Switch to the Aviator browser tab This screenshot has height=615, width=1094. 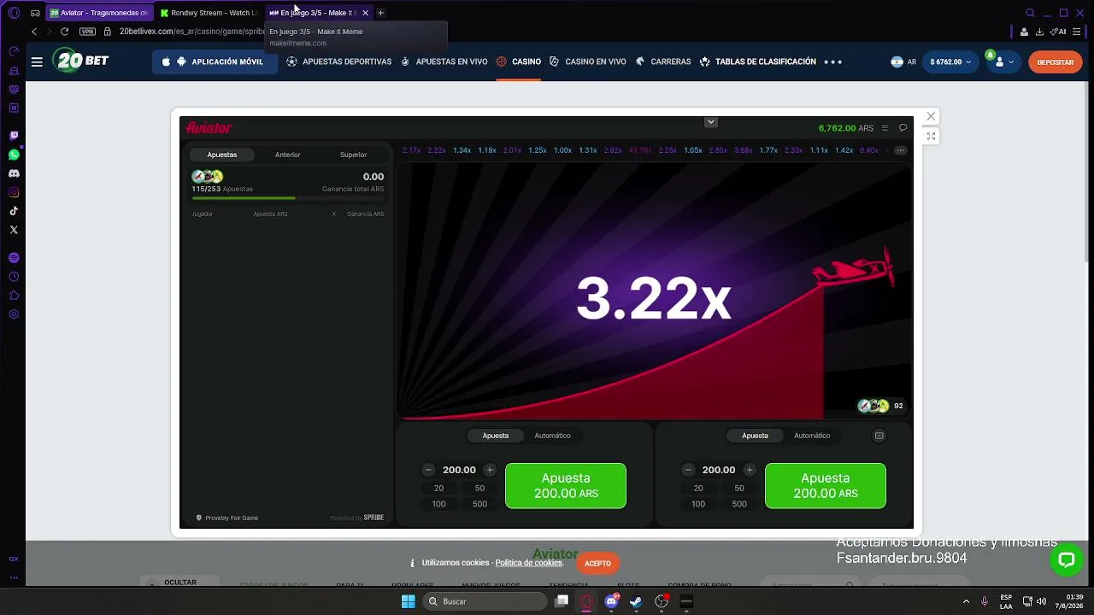(100, 13)
